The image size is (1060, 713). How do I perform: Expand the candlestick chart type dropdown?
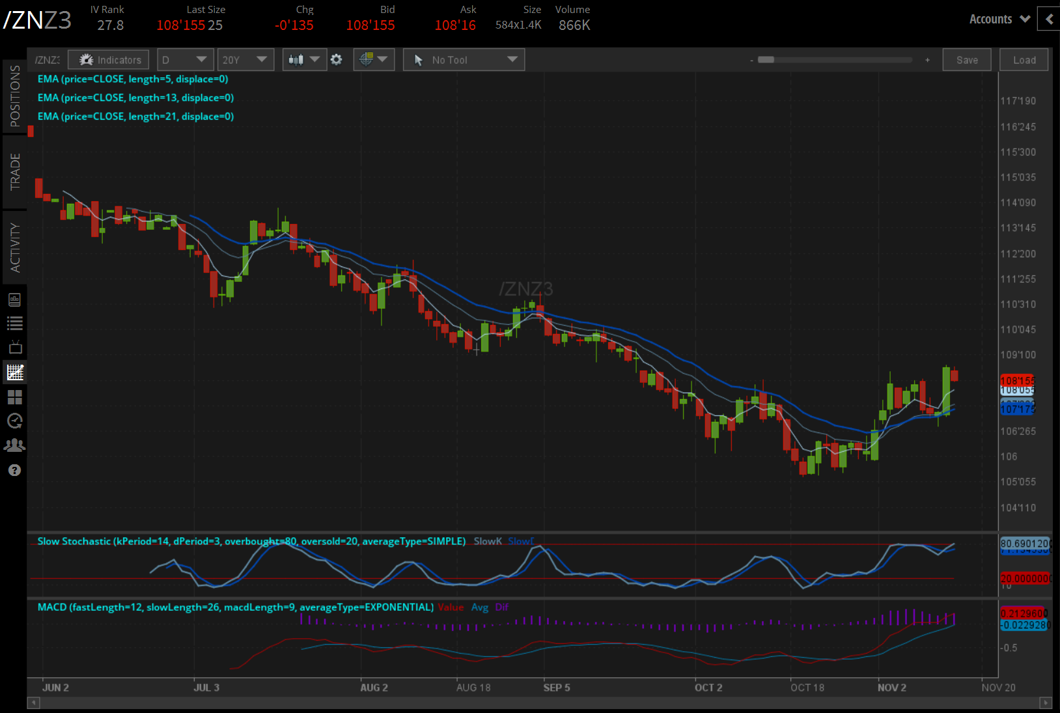(304, 60)
